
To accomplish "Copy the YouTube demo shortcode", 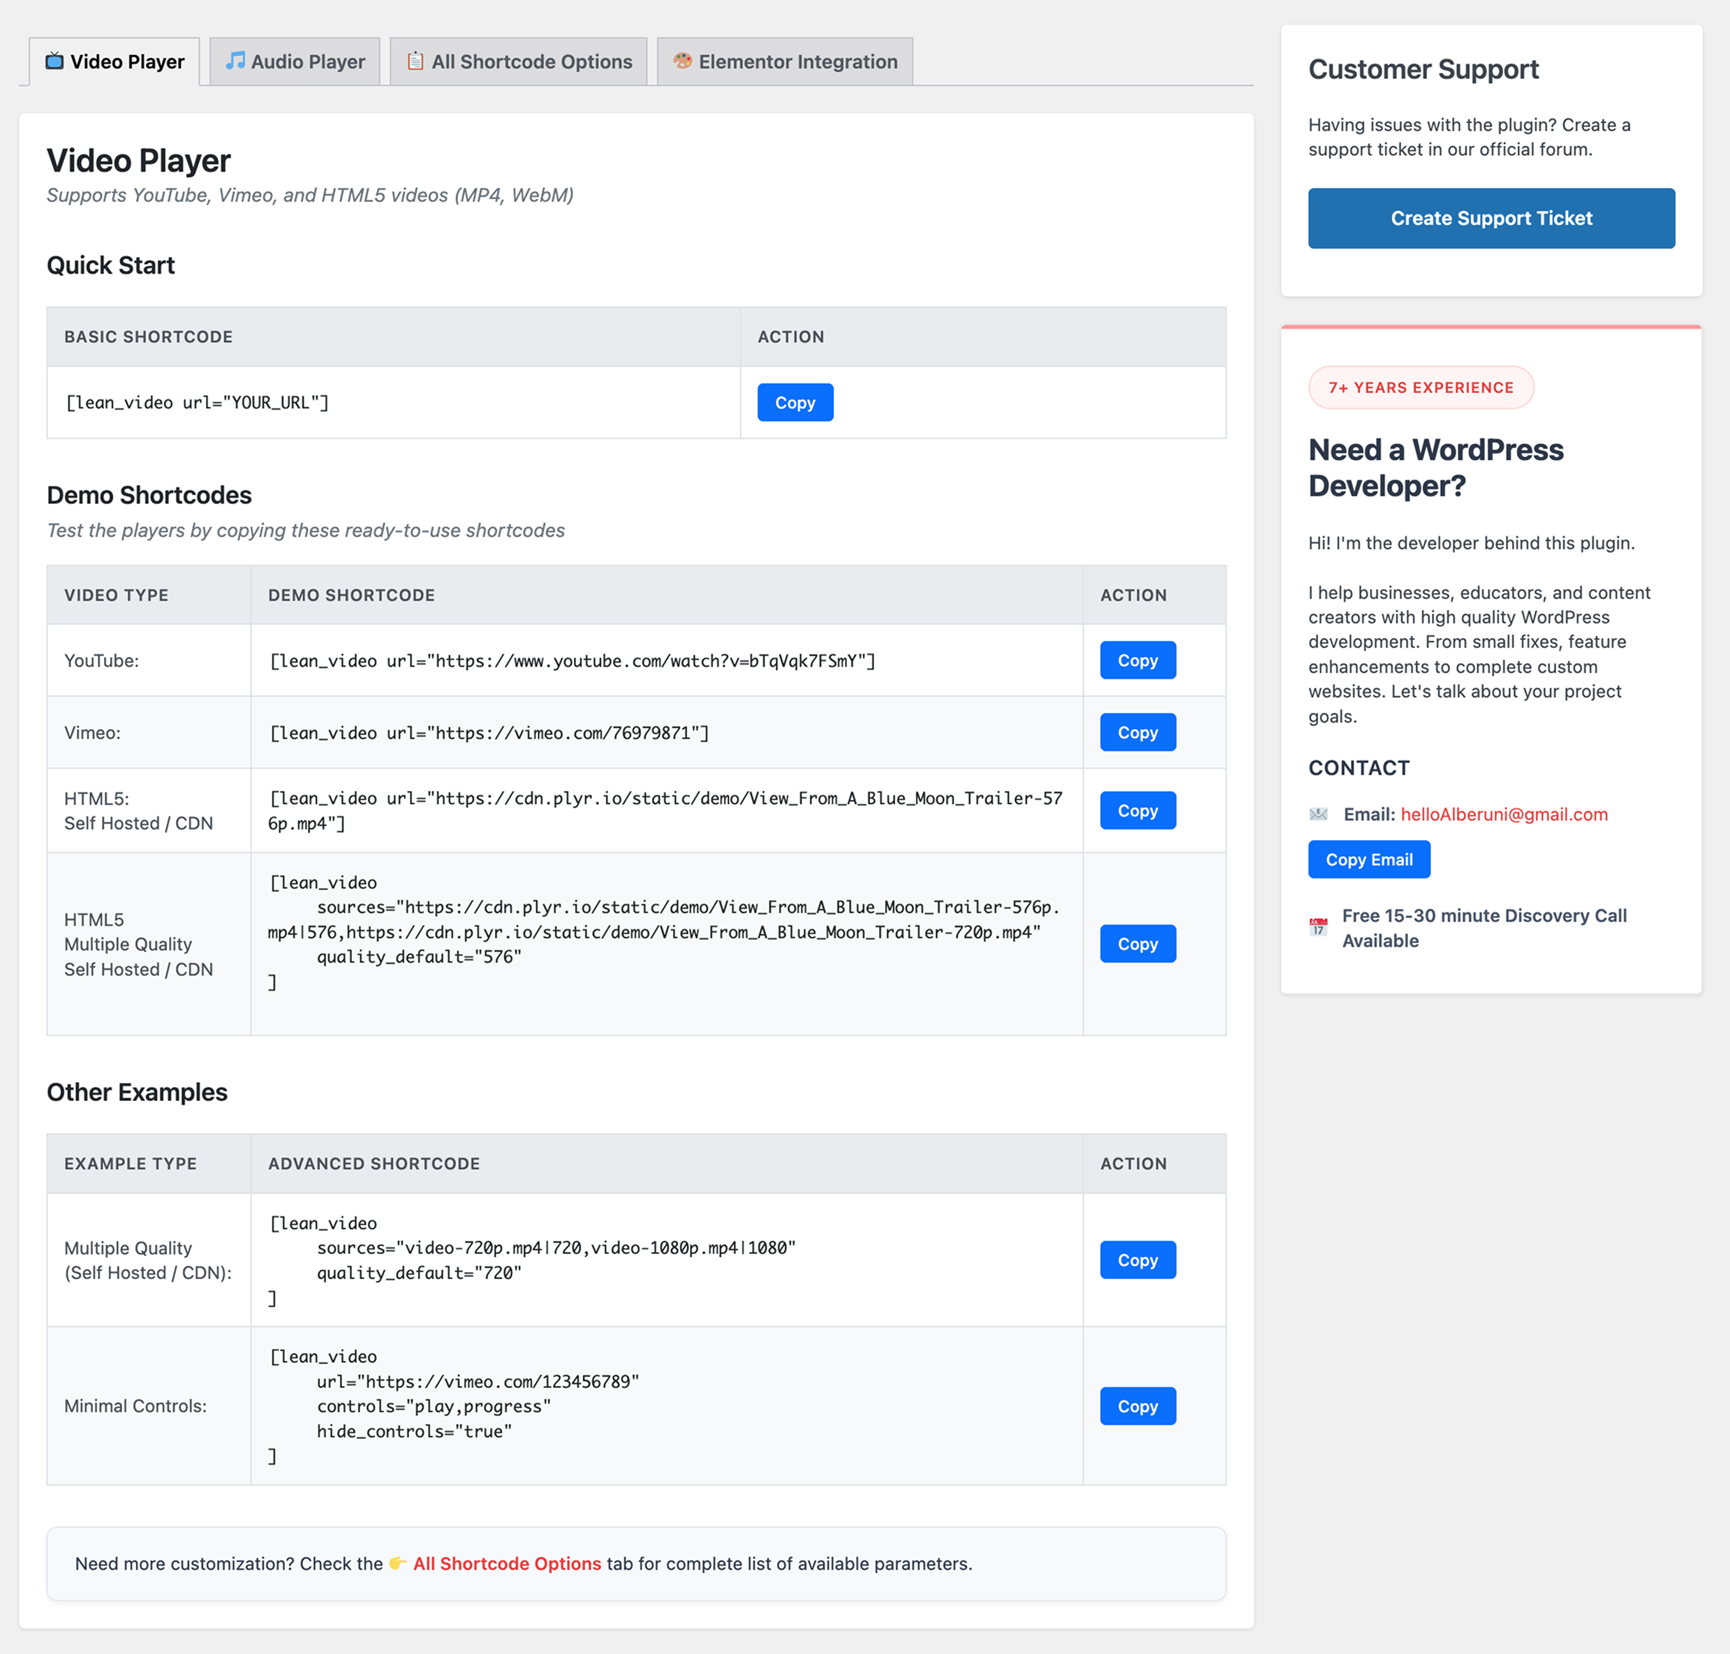I will 1137,660.
